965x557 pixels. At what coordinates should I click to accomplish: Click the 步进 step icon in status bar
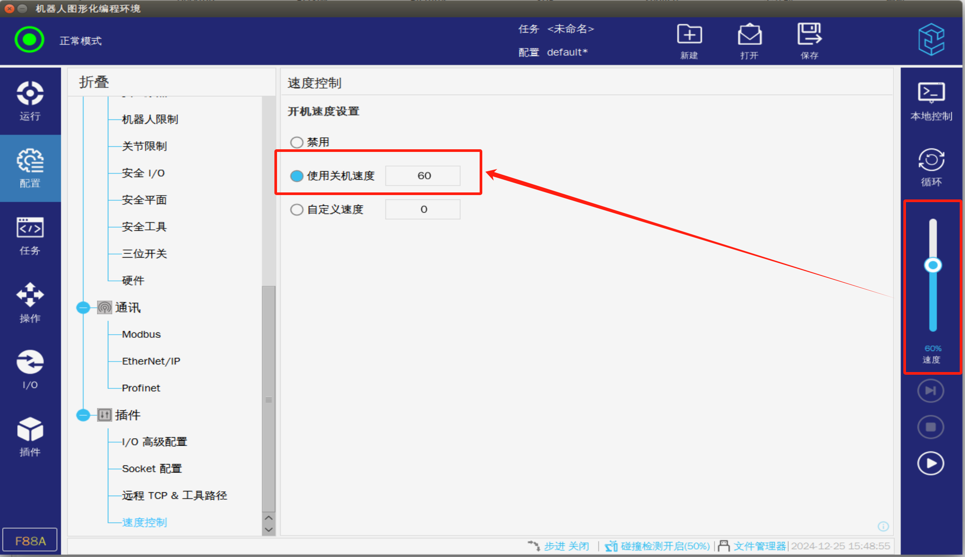tap(534, 546)
